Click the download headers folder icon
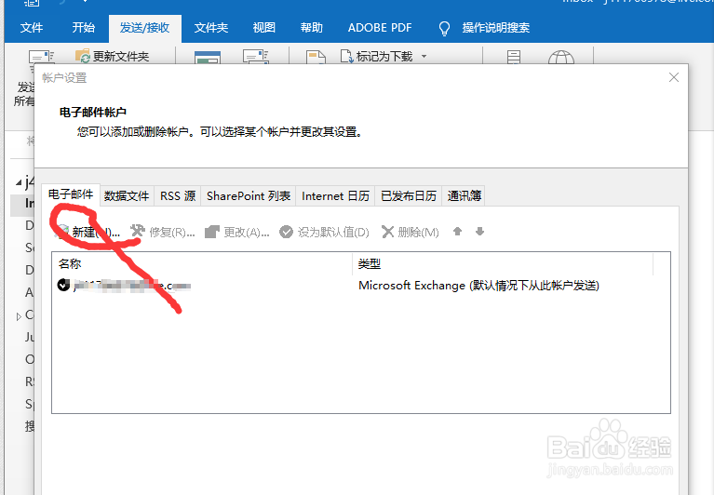The width and height of the screenshot is (714, 495). (316, 58)
